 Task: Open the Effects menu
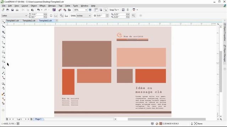[x=43, y=6]
